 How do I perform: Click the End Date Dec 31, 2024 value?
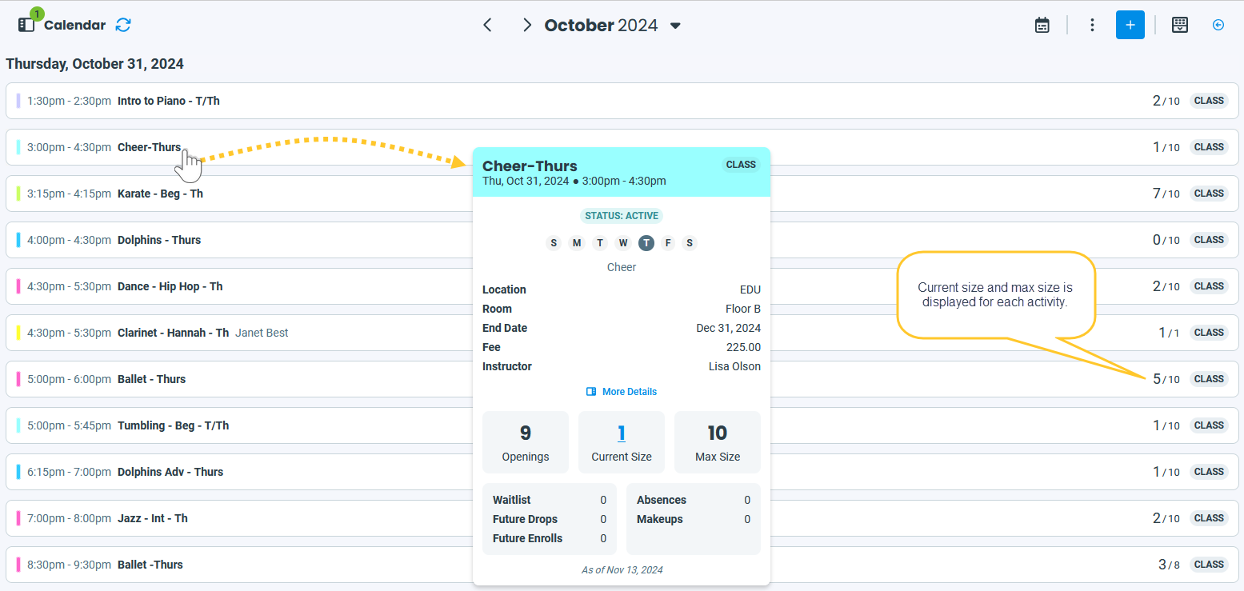[729, 328]
